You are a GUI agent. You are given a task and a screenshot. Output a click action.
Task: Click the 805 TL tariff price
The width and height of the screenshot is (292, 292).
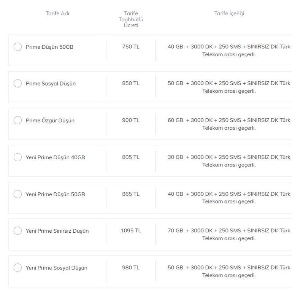(131, 157)
